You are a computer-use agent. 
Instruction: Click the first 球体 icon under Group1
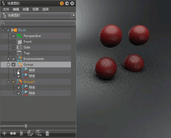tap(25, 87)
